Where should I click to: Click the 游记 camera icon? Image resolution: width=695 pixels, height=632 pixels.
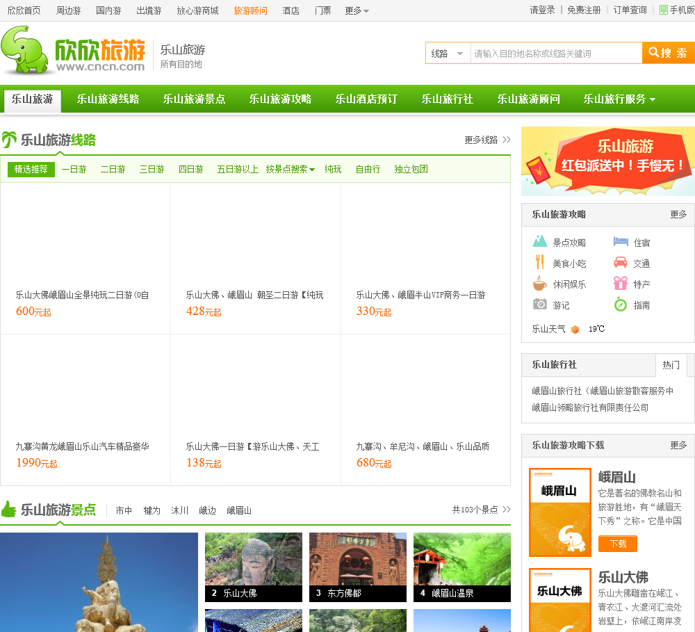coord(539,305)
